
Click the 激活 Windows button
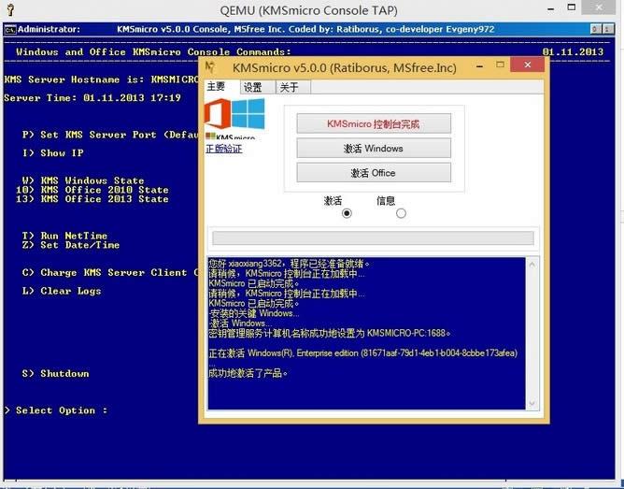tap(373, 148)
